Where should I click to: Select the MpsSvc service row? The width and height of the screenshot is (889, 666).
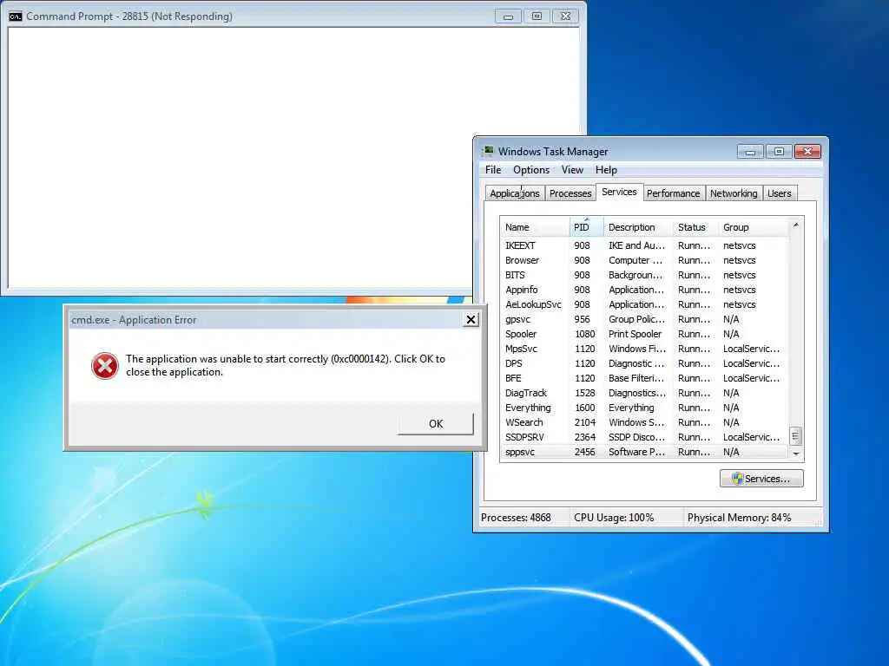coord(644,349)
